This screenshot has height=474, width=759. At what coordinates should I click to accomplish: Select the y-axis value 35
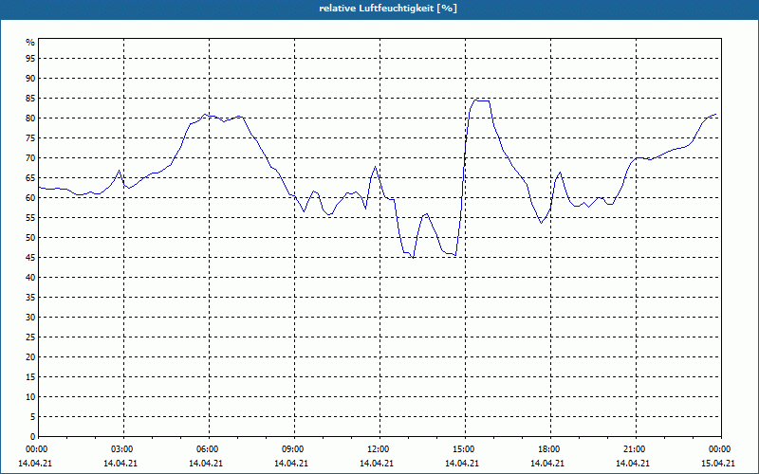pyautogui.click(x=30, y=298)
